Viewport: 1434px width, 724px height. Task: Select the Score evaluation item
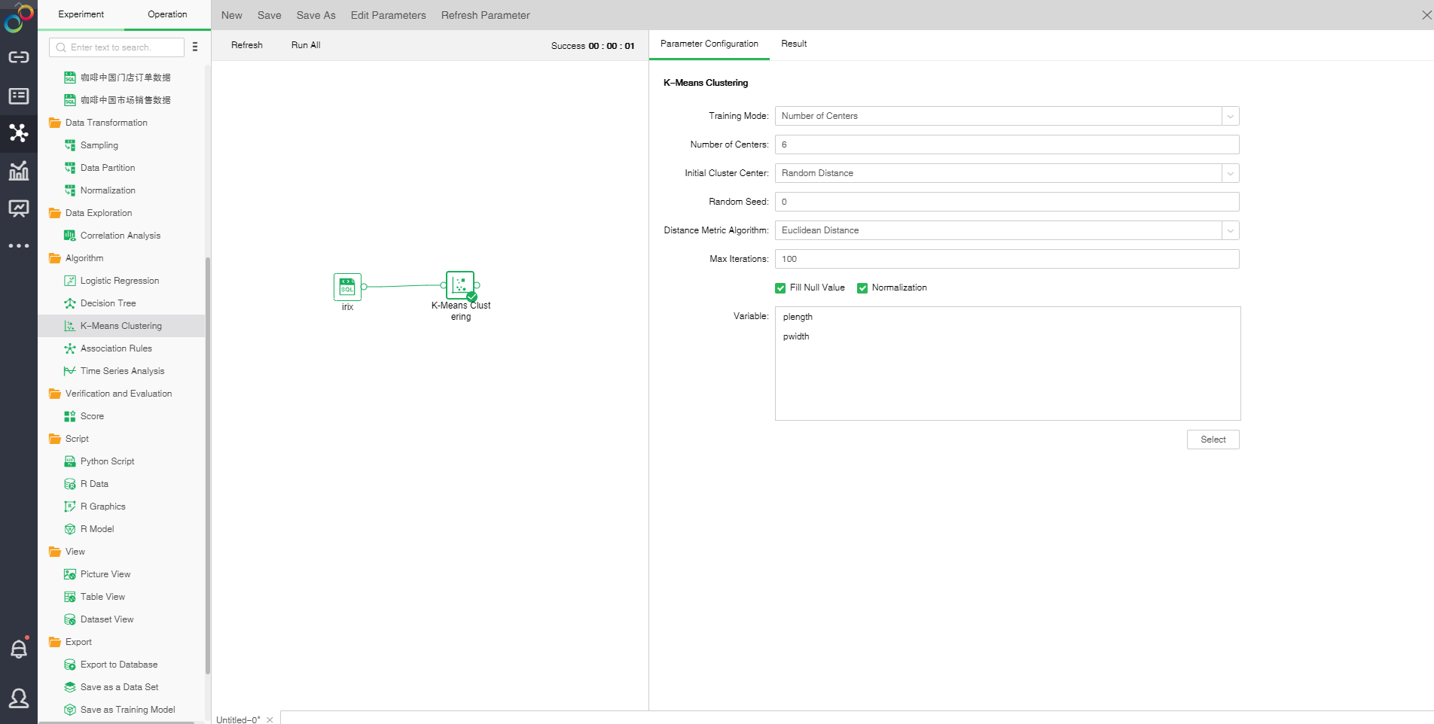coord(92,416)
